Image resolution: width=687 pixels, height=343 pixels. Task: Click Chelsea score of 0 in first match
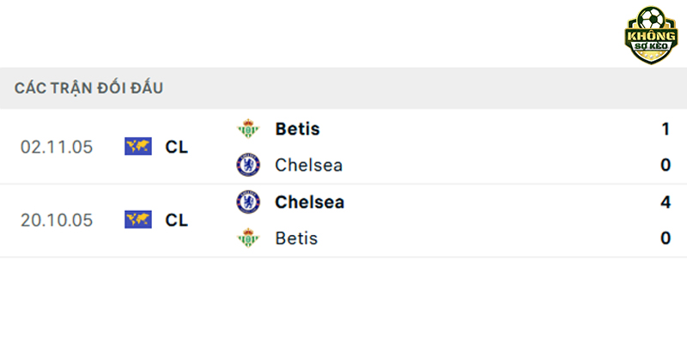(x=666, y=165)
